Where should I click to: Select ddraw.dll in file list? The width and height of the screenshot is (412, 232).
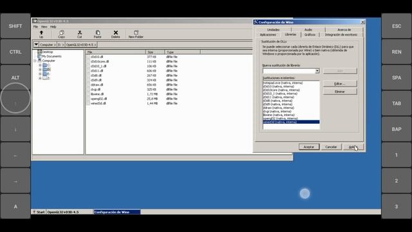97,84
